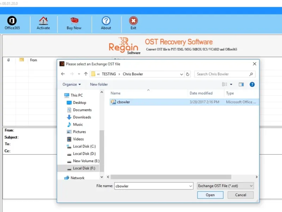Go up one folder level
282x212 pixels.
(86, 74)
